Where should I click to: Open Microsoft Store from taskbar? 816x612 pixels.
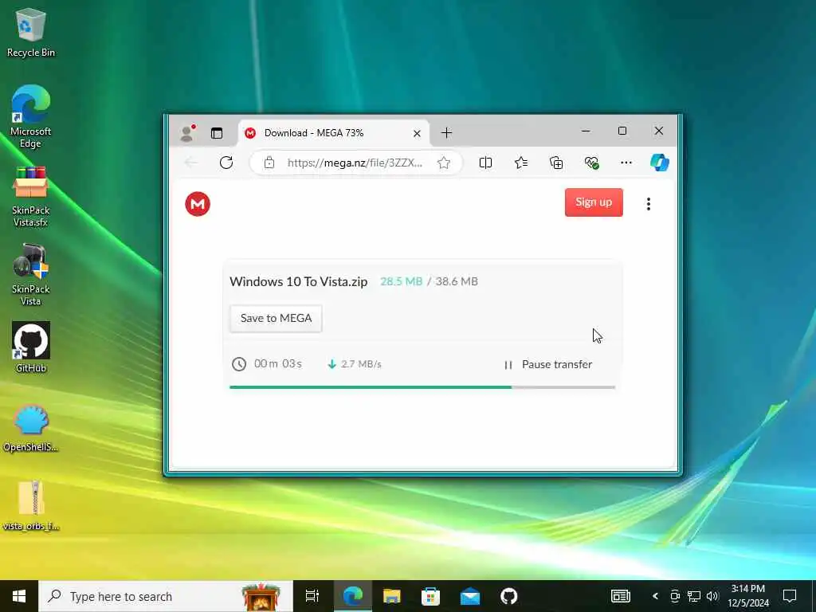(430, 596)
